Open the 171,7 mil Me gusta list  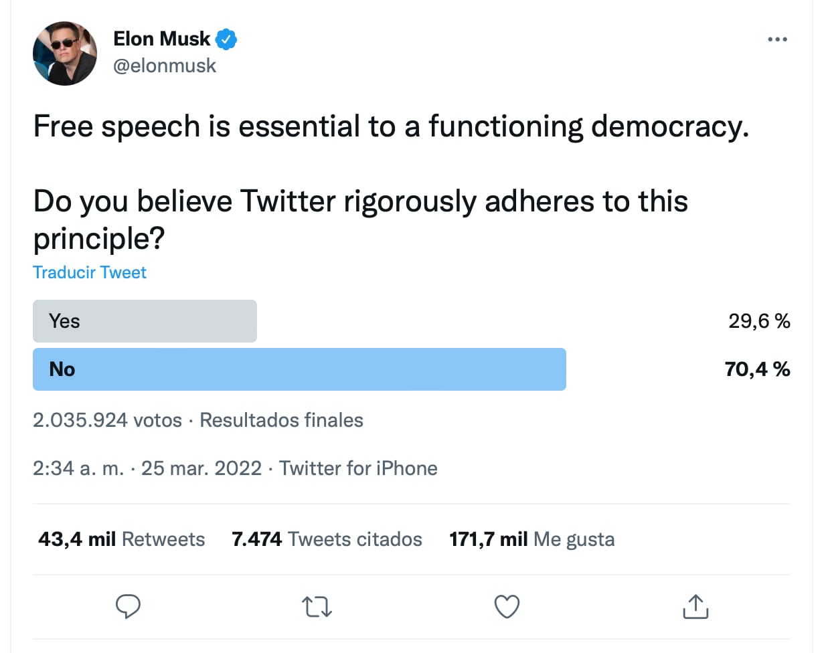click(531, 539)
